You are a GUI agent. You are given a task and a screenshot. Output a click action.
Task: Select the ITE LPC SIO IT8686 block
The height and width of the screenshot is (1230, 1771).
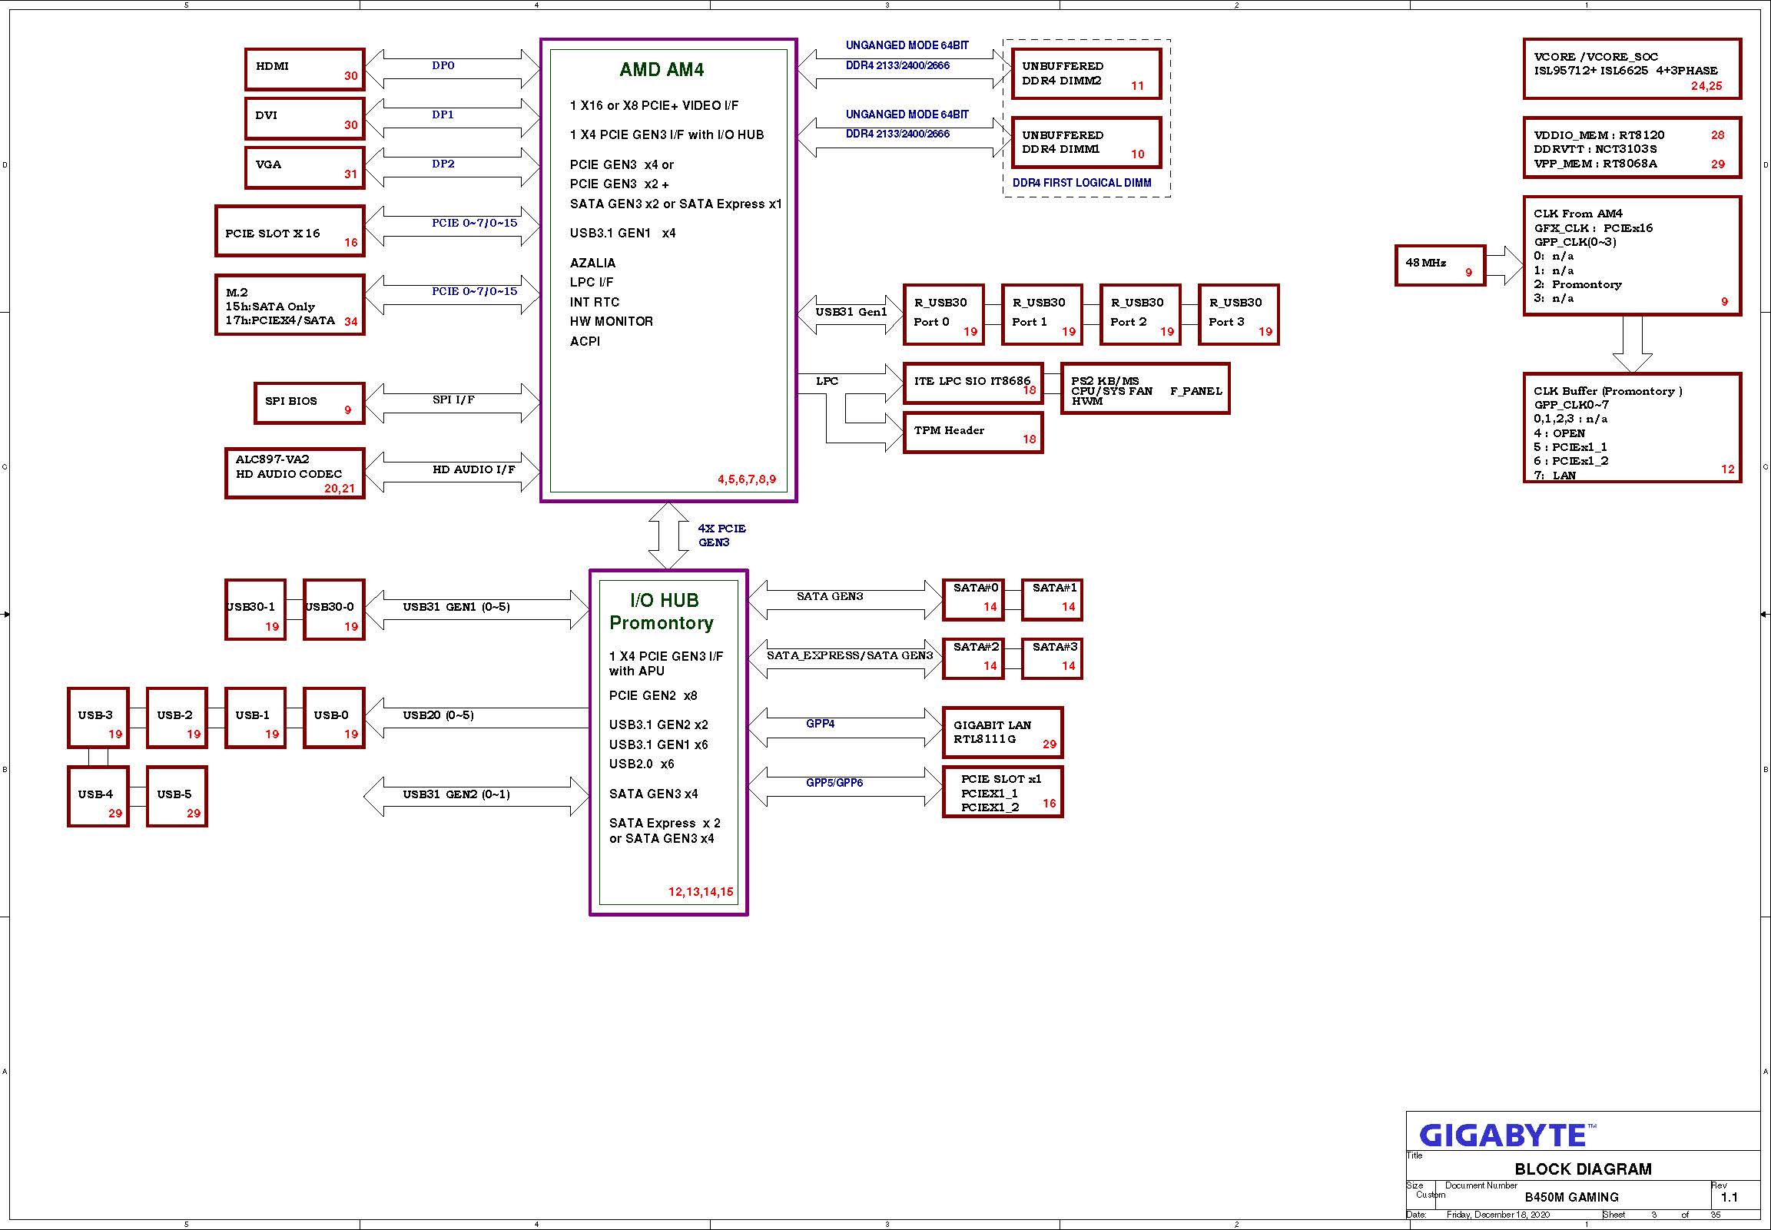(x=973, y=383)
